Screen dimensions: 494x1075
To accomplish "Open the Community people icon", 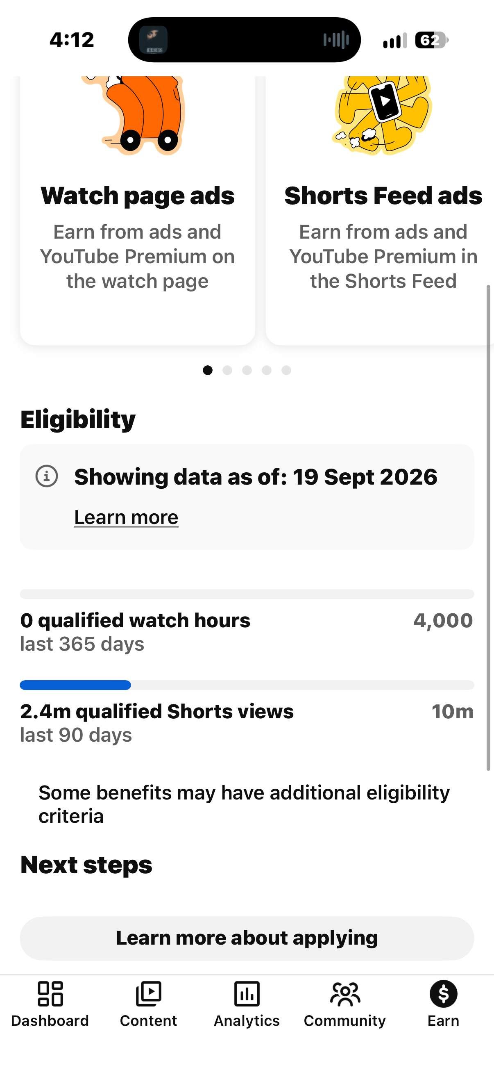I will [345, 994].
